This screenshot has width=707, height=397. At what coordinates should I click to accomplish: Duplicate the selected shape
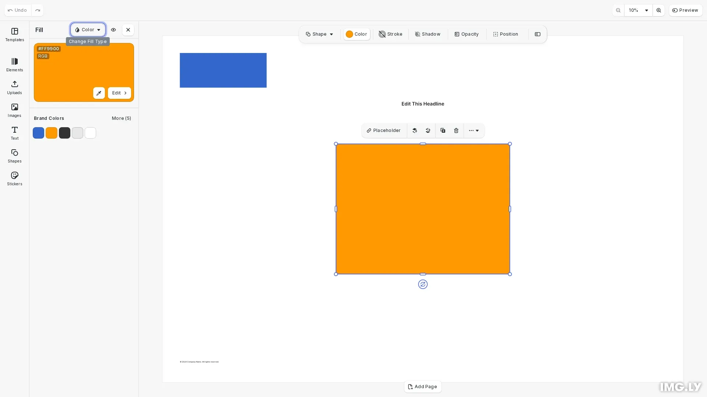click(x=443, y=130)
